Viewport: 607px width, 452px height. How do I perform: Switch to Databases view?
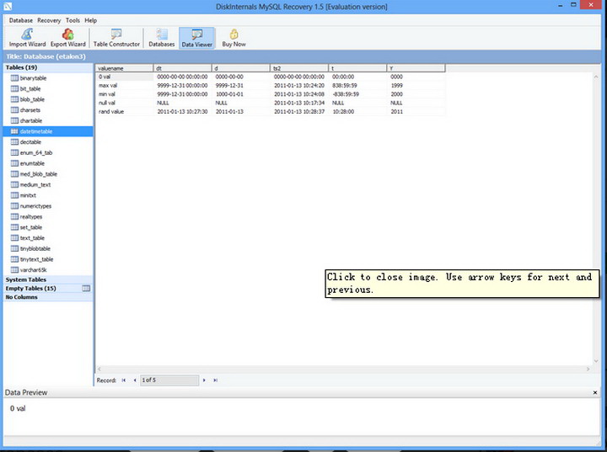[x=161, y=38]
